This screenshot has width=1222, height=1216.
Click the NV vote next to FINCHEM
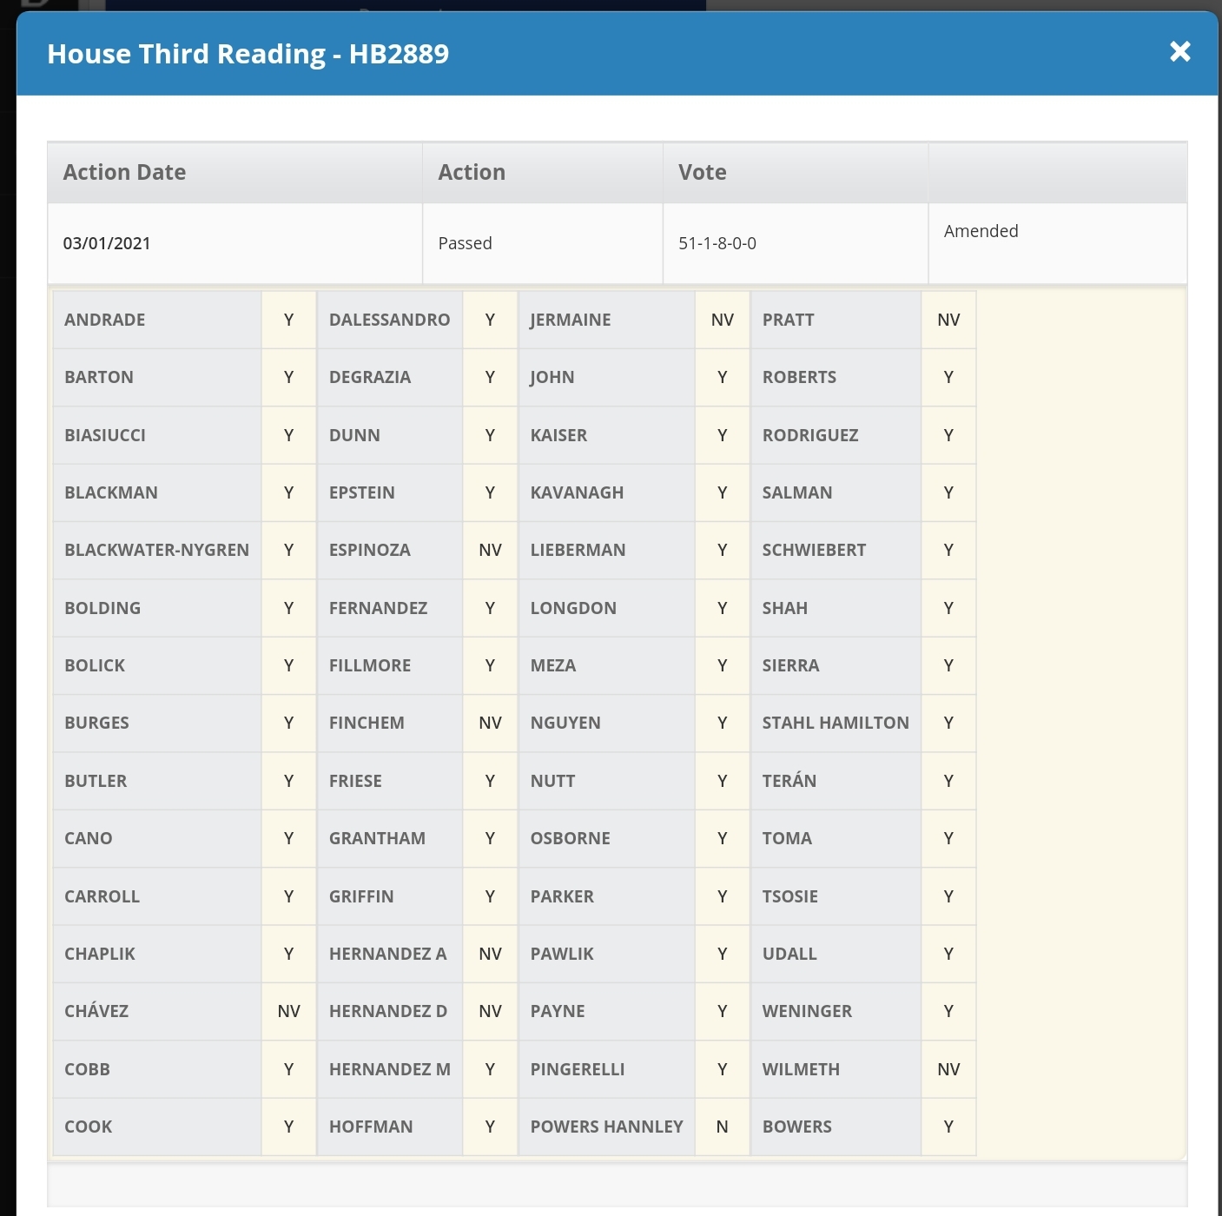pos(491,723)
